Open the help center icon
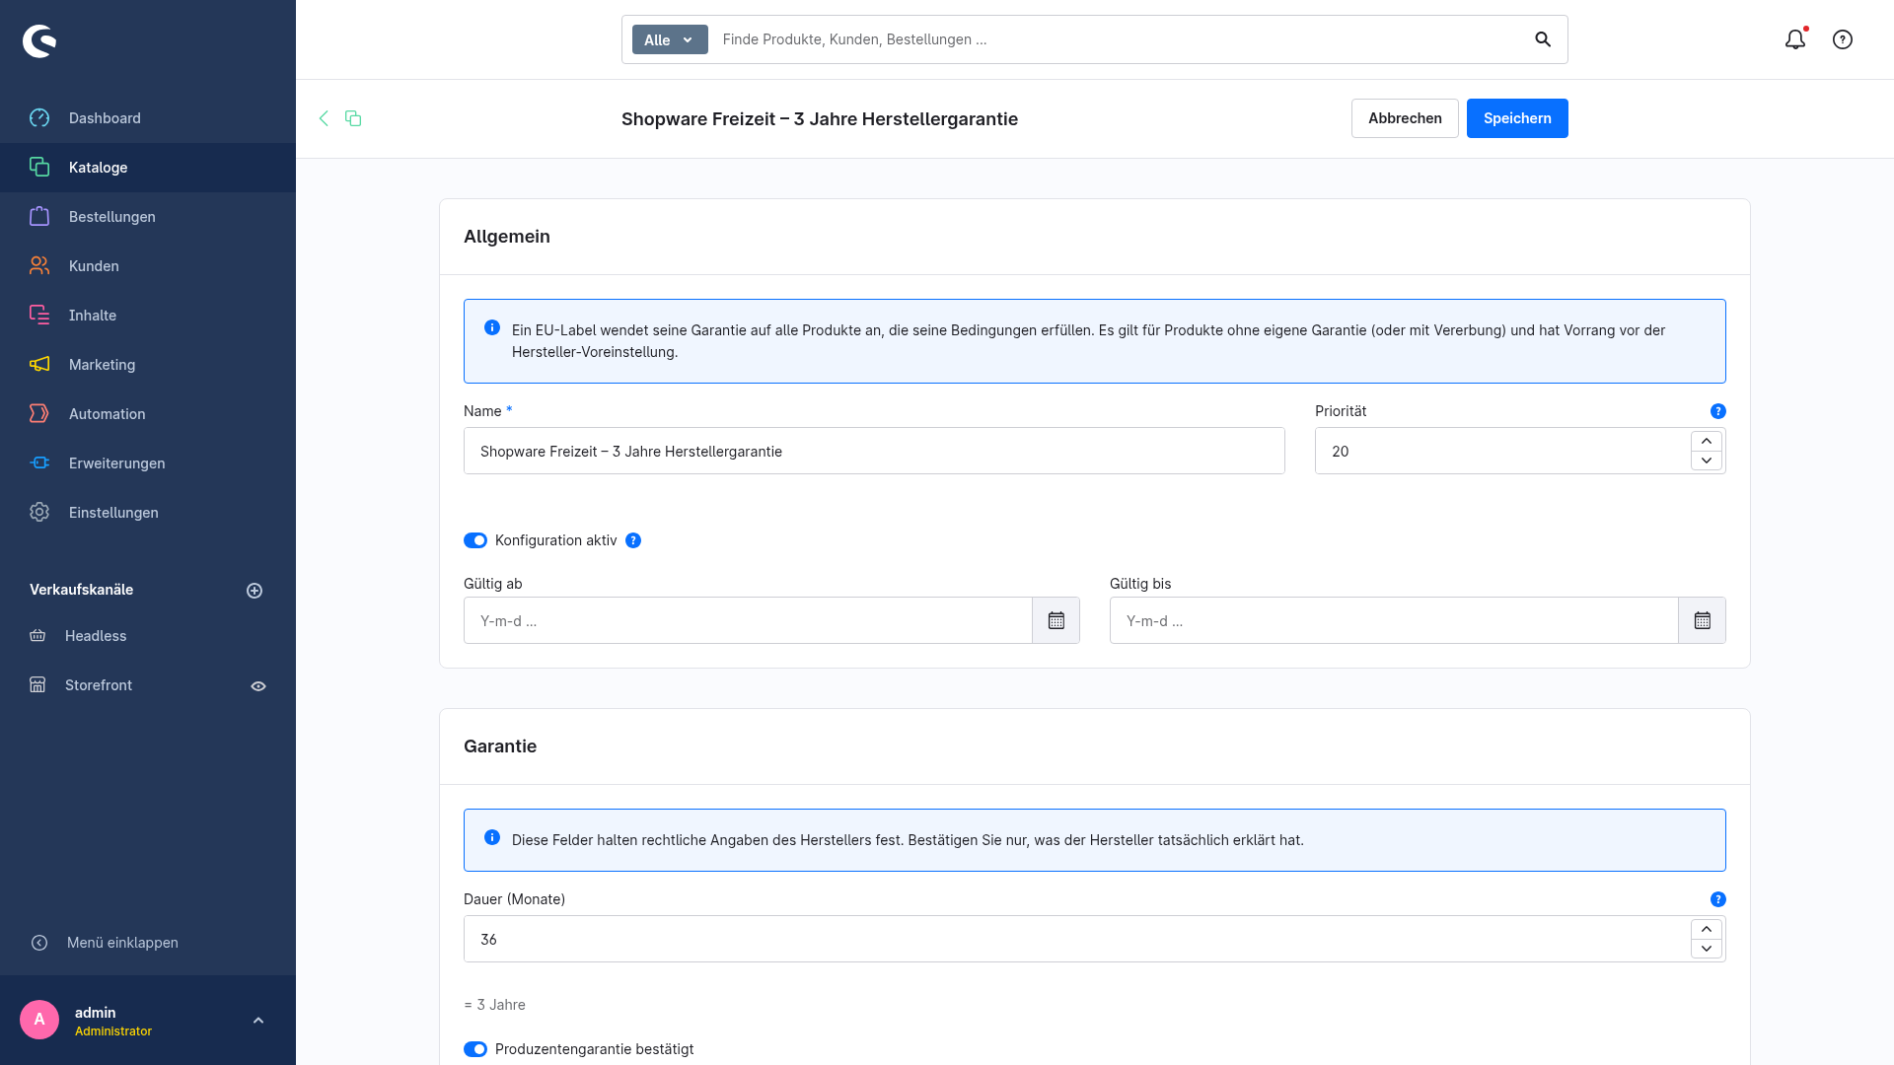The width and height of the screenshot is (1894, 1065). (x=1843, y=39)
